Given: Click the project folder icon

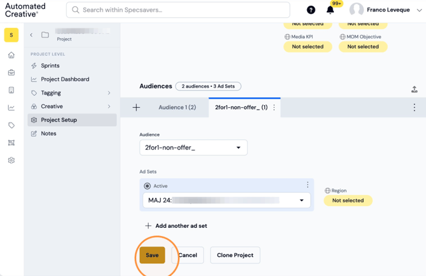Looking at the screenshot, I should click(45, 35).
